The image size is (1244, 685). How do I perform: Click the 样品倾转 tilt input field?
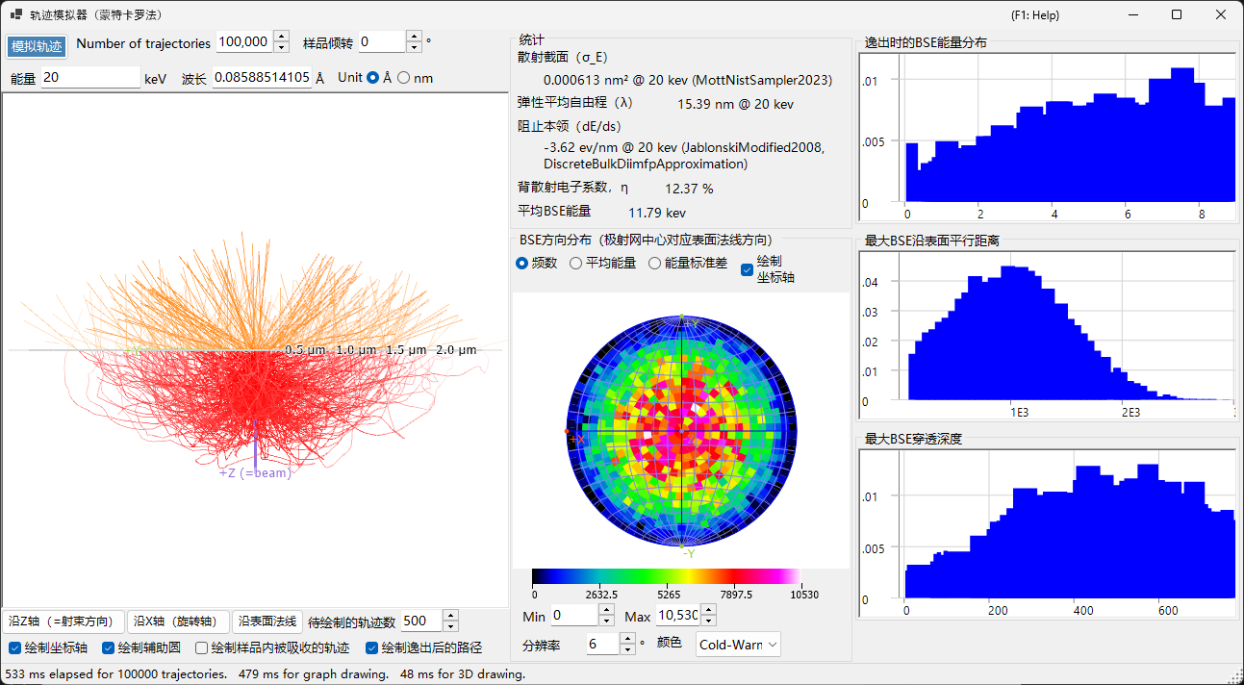(381, 41)
